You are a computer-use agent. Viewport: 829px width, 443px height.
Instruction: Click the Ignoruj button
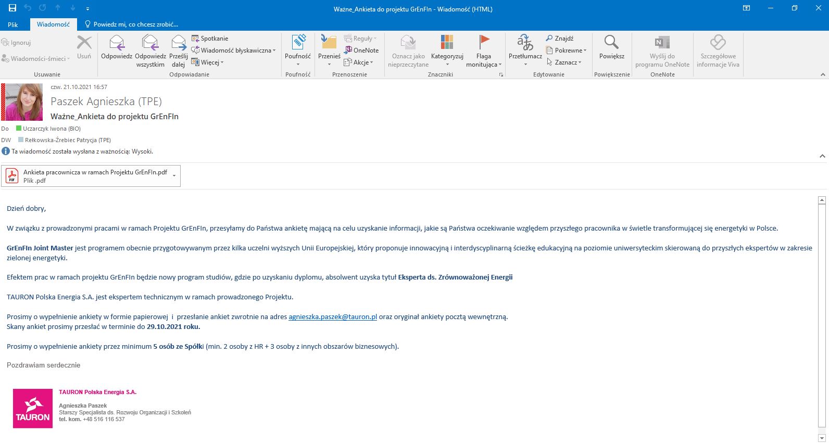pos(16,43)
